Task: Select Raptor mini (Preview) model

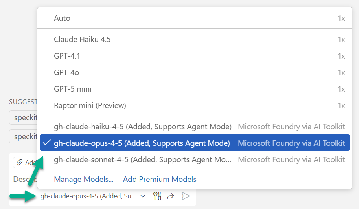Action: (x=90, y=105)
